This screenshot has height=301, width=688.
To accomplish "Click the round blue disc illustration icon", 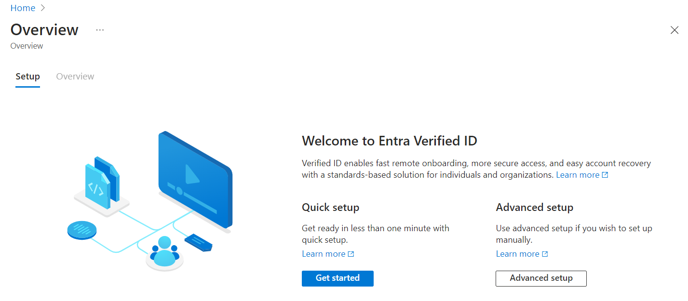I will click(81, 230).
